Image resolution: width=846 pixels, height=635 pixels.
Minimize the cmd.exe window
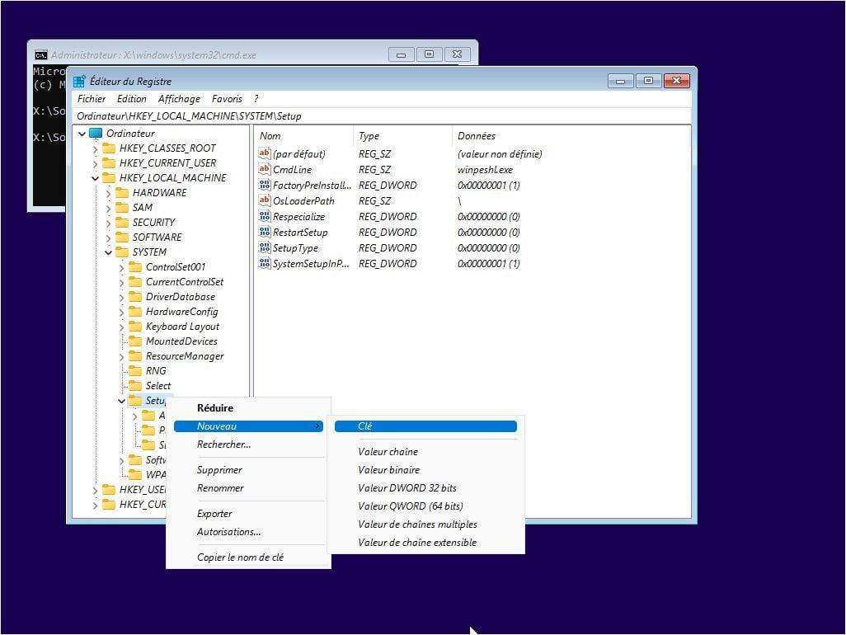click(401, 54)
